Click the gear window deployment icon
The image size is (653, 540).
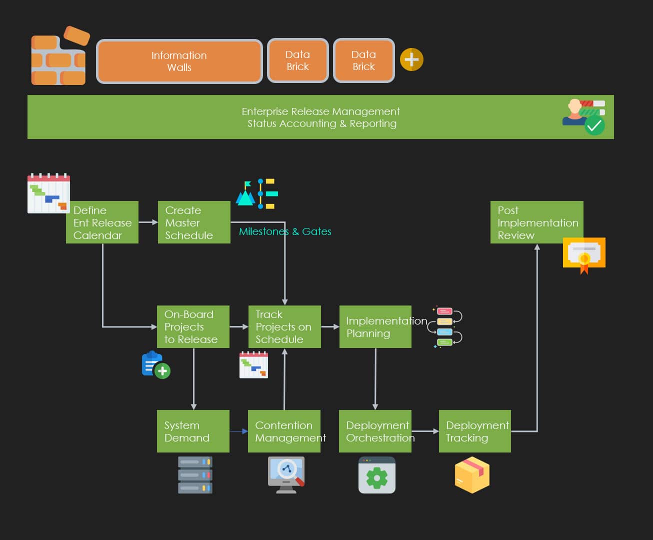coord(377,475)
